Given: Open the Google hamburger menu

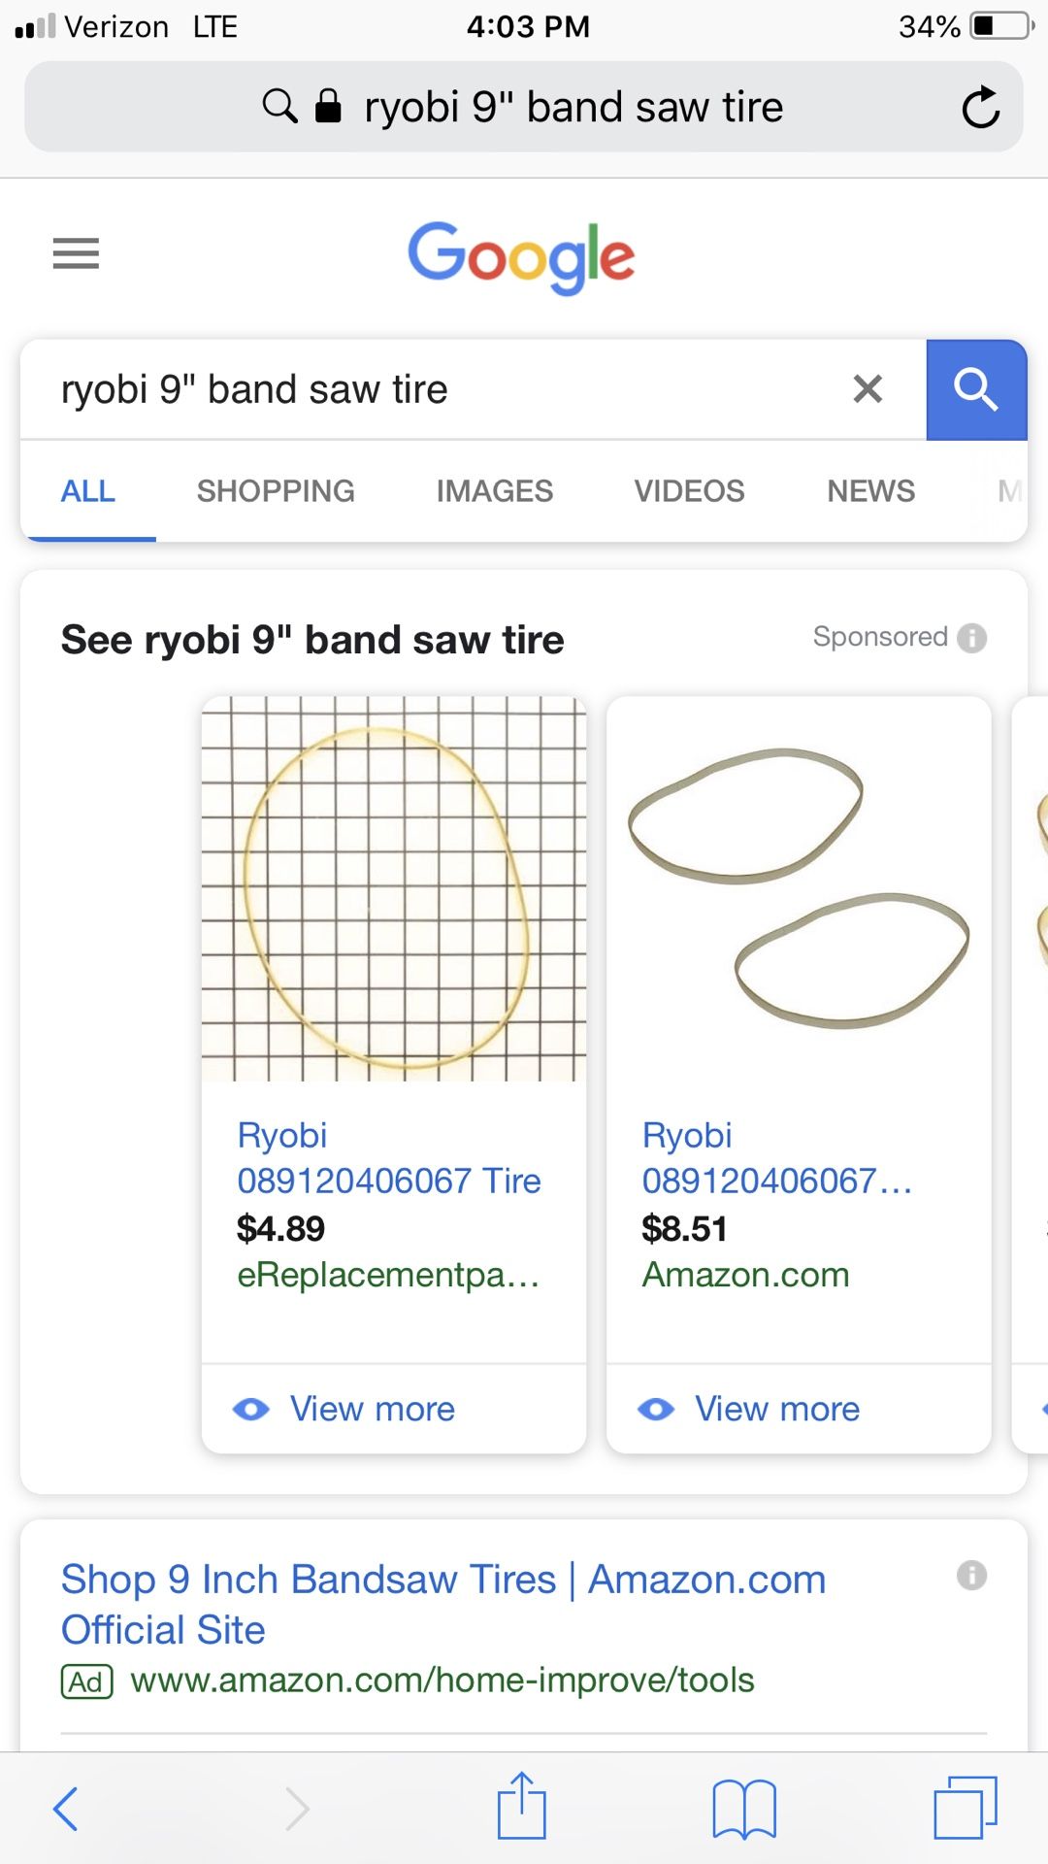Looking at the screenshot, I should pos(76,253).
